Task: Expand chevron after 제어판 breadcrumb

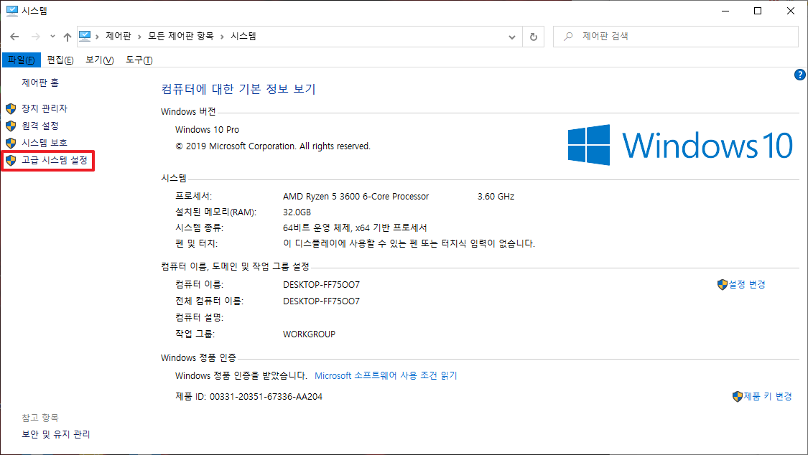Action: point(139,37)
